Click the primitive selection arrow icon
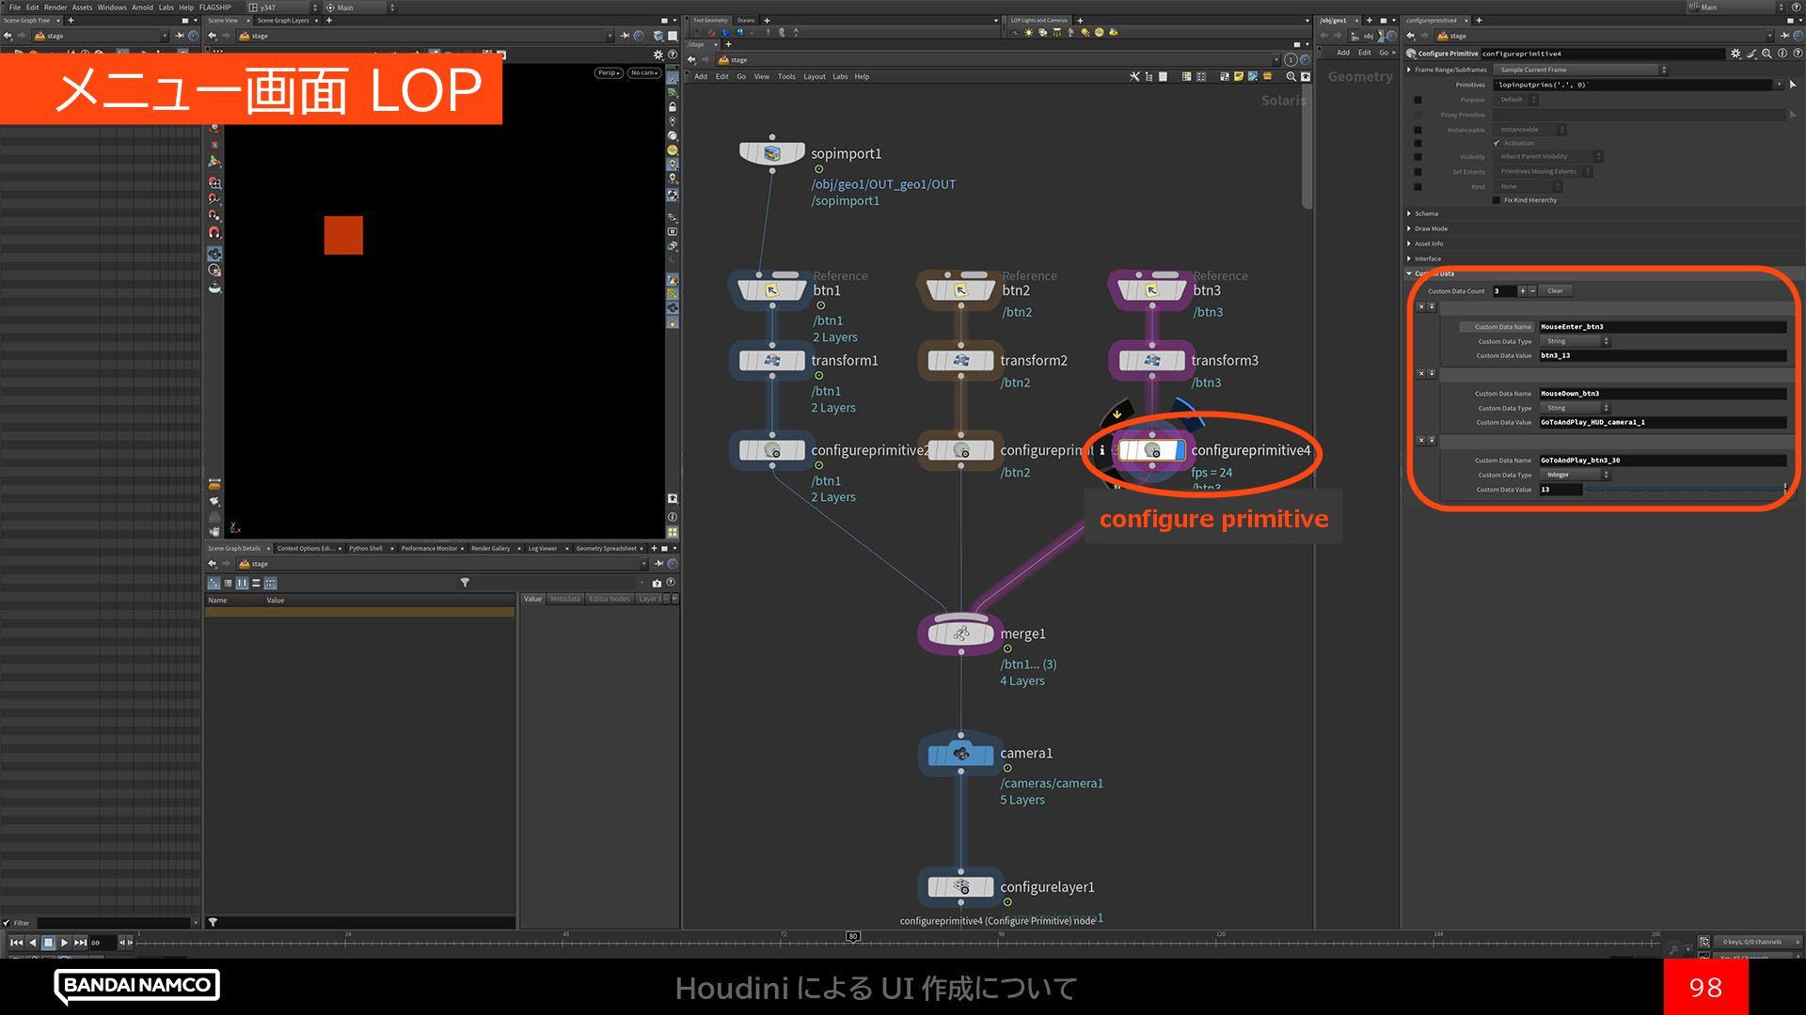The height and width of the screenshot is (1015, 1806). 1793,85
